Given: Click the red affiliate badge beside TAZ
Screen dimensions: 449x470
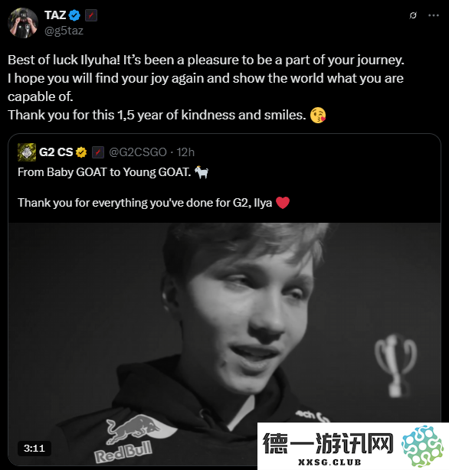Looking at the screenshot, I should [91, 15].
